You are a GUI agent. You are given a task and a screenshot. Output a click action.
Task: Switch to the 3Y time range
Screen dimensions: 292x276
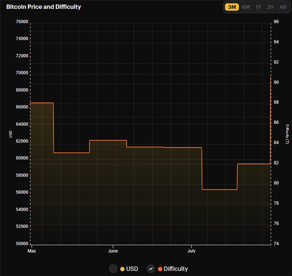click(270, 7)
